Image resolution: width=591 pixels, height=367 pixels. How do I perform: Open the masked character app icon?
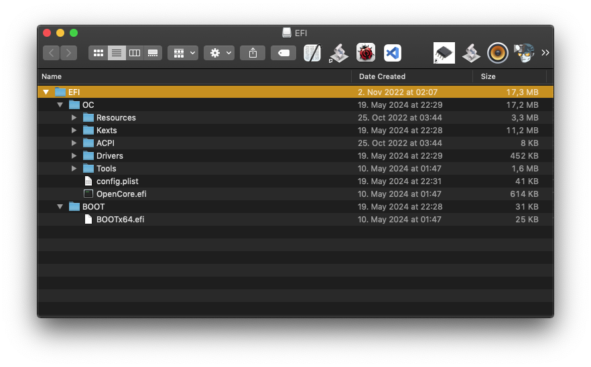(x=524, y=53)
